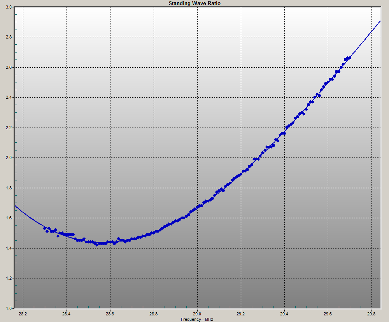Click the 2.6 SWR axis tick label
The width and height of the screenshot is (389, 322).
[8, 67]
